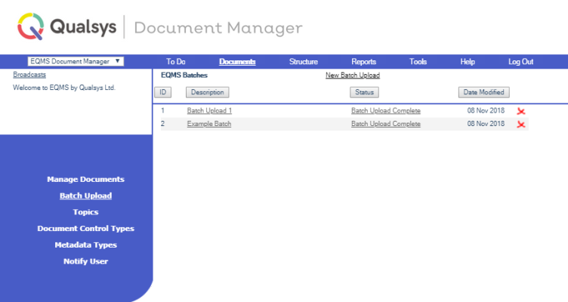
Task: Open the Tools menu
Action: click(x=418, y=62)
